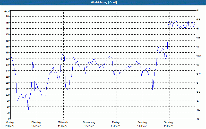Click the SW compass label on right axis
The image size is (206, 129).
click(x=199, y=74)
